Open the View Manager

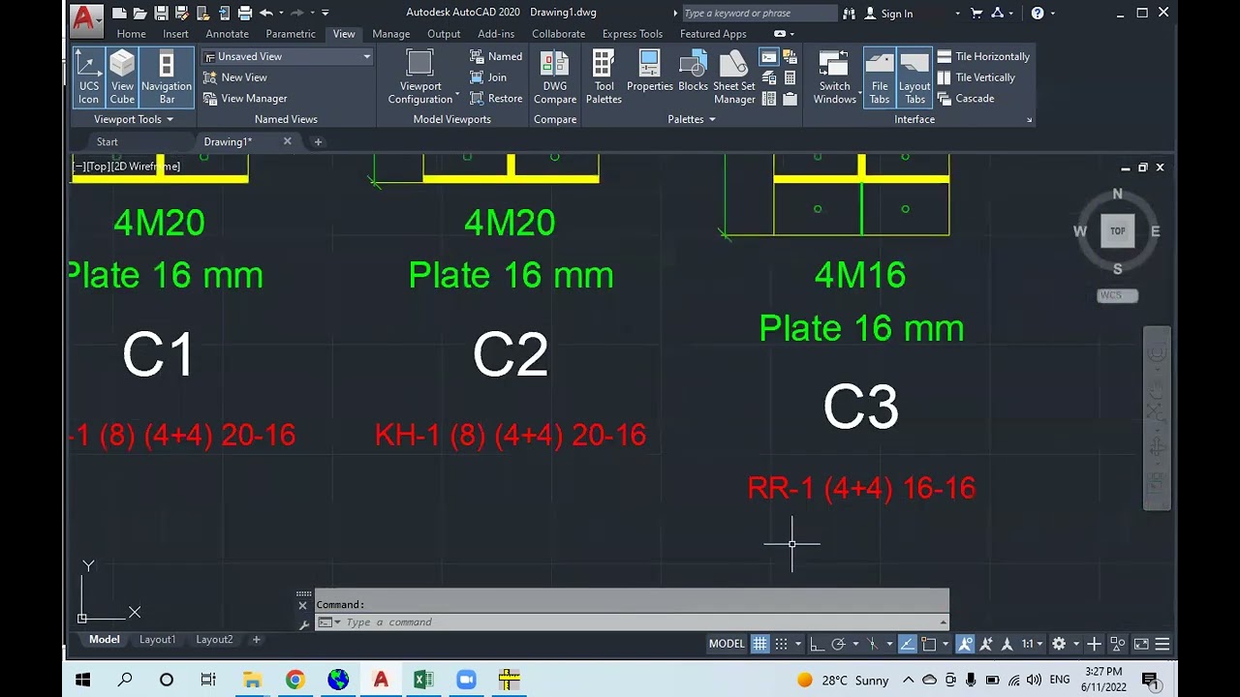click(x=245, y=99)
